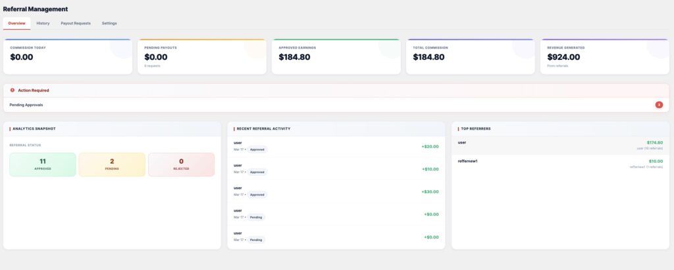Open the Overview tab
Screen dimensions: 674x270
[17, 23]
